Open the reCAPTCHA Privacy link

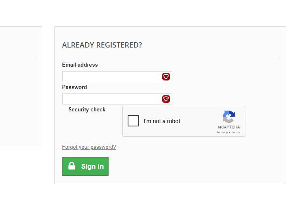pos(222,132)
